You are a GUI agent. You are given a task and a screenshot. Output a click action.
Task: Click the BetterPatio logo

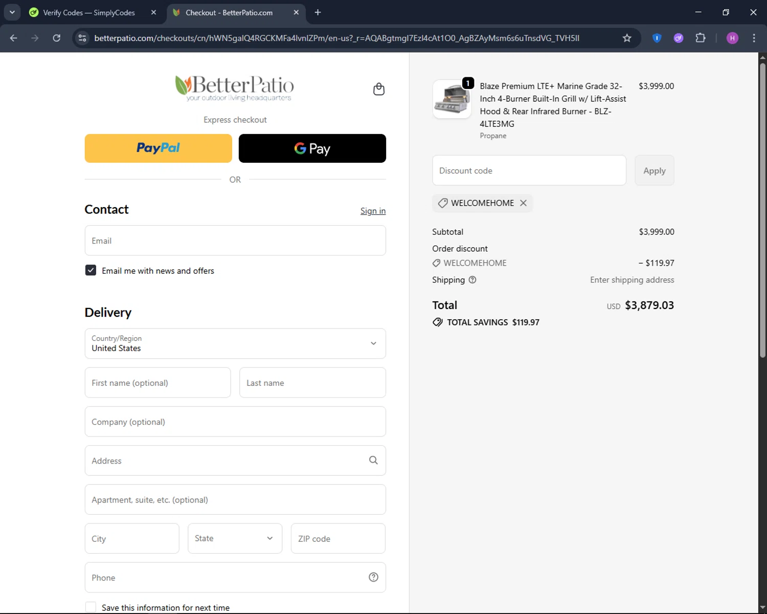point(235,88)
